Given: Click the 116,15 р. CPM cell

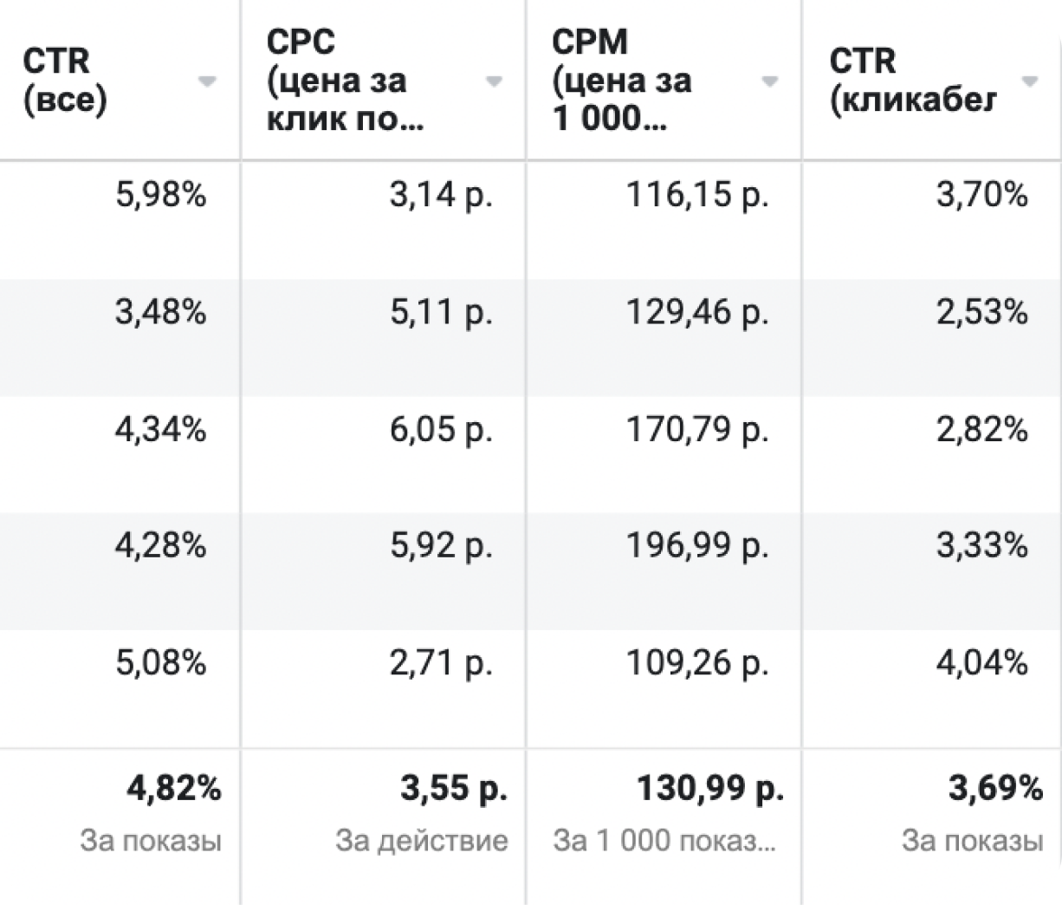Looking at the screenshot, I should click(696, 196).
